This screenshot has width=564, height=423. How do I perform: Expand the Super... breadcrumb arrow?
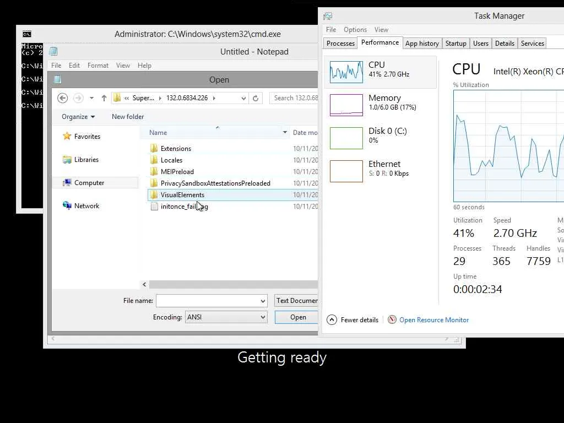160,98
